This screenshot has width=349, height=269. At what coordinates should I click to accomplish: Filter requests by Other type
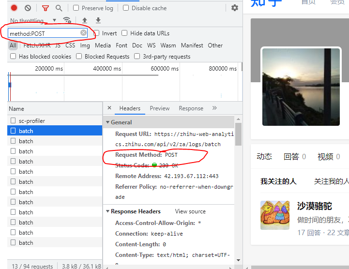pyautogui.click(x=215, y=45)
